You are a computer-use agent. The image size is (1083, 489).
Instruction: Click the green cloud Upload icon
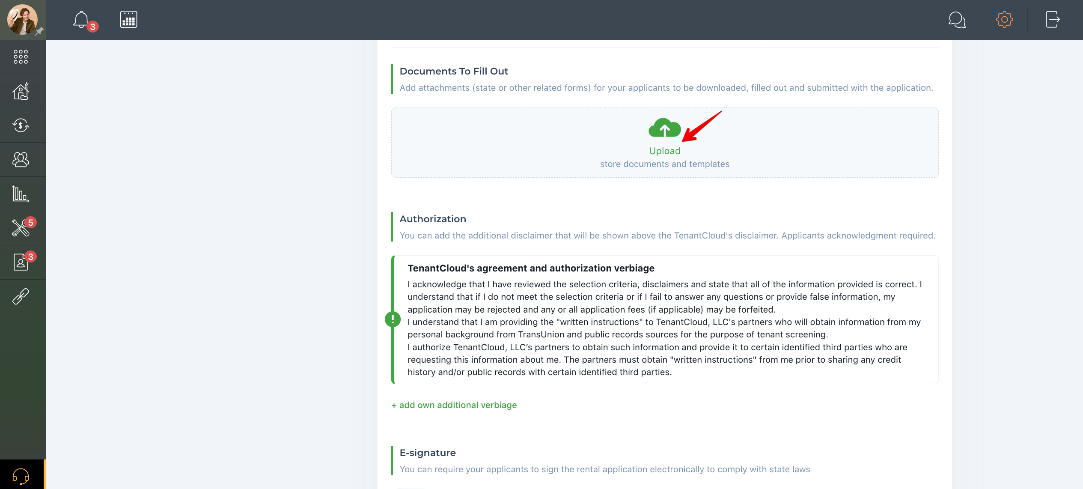tap(664, 128)
